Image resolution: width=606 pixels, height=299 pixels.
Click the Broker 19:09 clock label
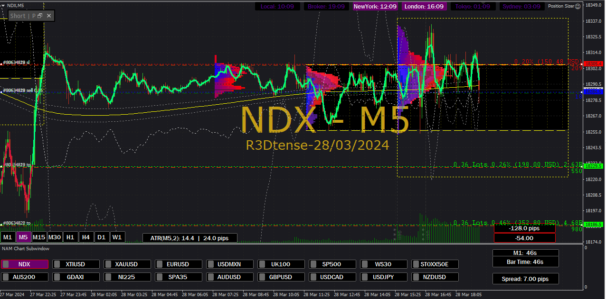(327, 6)
